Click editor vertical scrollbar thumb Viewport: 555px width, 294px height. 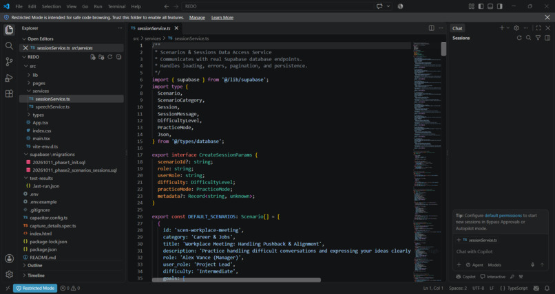tap(443, 49)
